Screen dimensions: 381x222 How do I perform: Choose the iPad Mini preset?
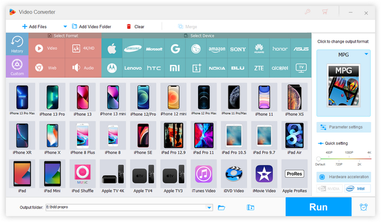pos(52,176)
